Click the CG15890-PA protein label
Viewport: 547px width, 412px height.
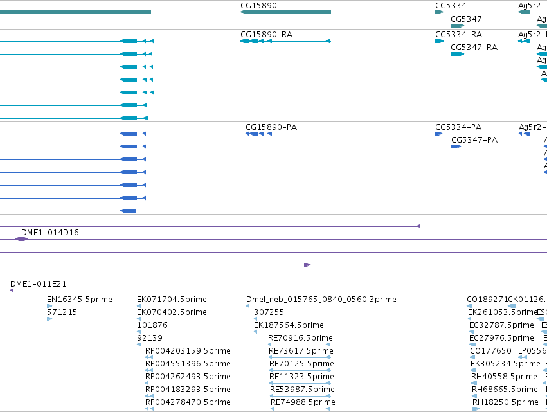pyautogui.click(x=271, y=127)
